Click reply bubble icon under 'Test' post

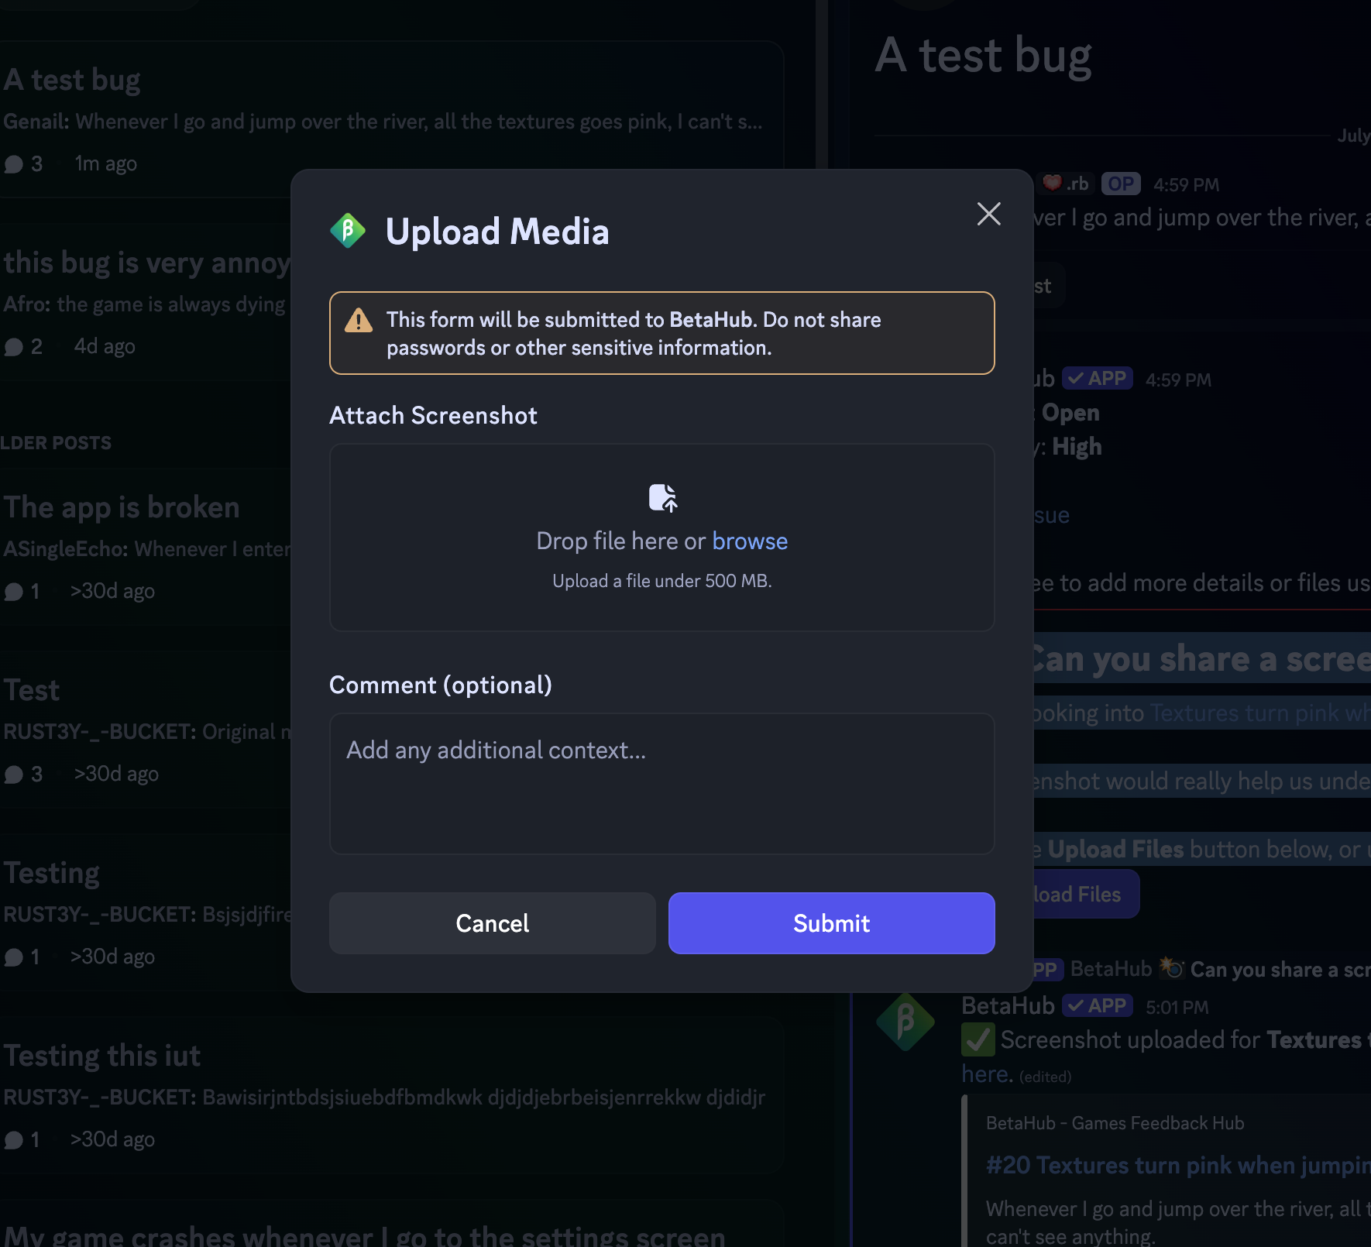point(14,775)
